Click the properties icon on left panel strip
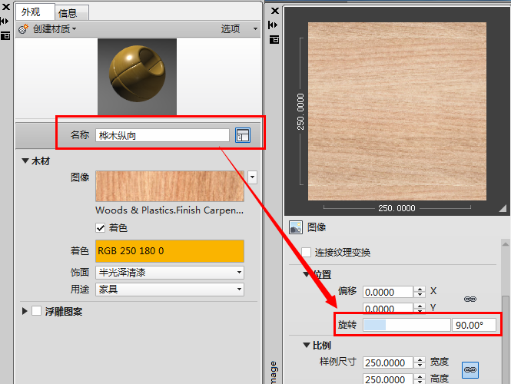 [x=5, y=35]
